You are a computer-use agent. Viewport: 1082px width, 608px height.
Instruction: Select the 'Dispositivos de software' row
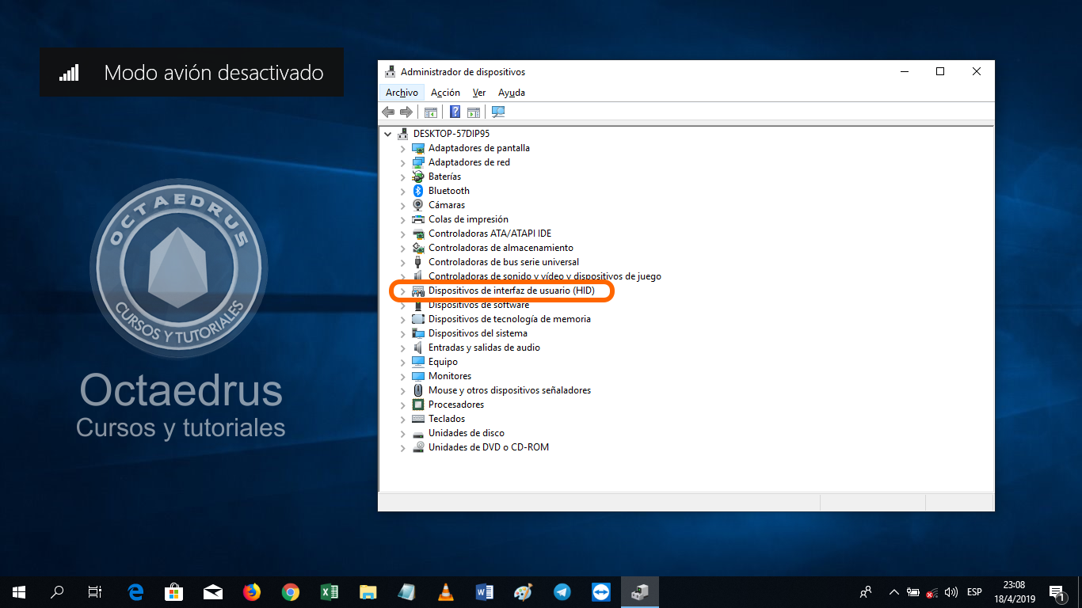tap(479, 306)
